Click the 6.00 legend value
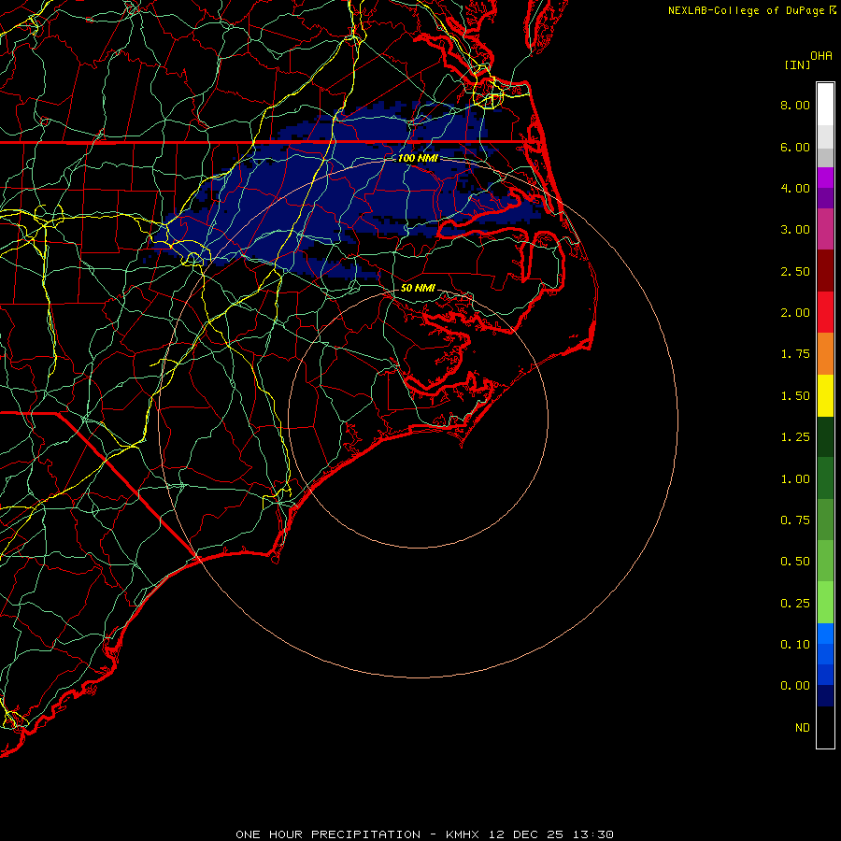841x841 pixels. click(795, 147)
